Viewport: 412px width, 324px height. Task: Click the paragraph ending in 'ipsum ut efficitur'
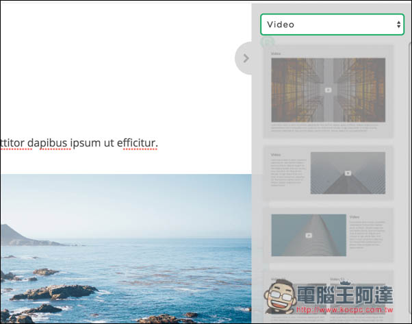click(79, 143)
